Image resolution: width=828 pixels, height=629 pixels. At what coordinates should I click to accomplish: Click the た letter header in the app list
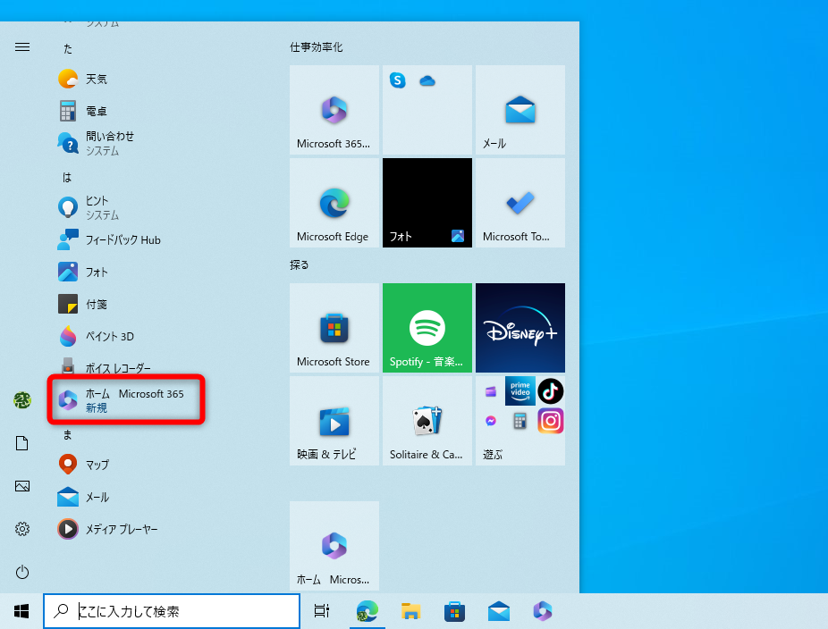pyautogui.click(x=68, y=48)
